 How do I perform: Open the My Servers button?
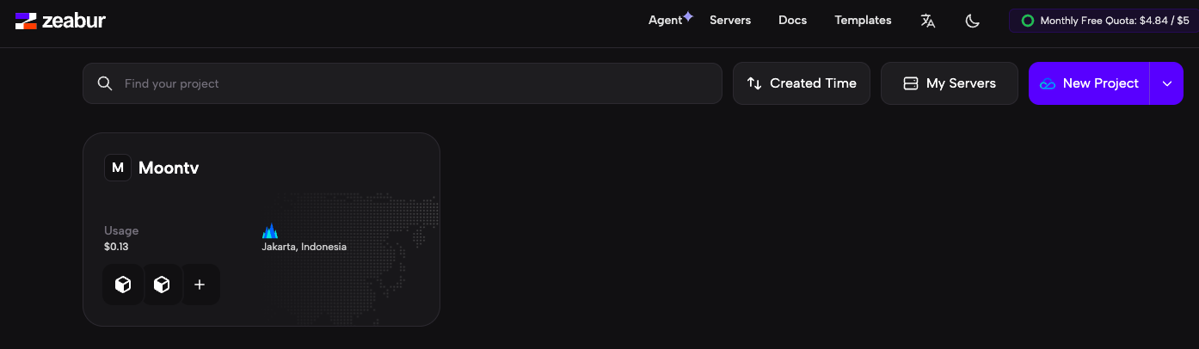pyautogui.click(x=950, y=83)
